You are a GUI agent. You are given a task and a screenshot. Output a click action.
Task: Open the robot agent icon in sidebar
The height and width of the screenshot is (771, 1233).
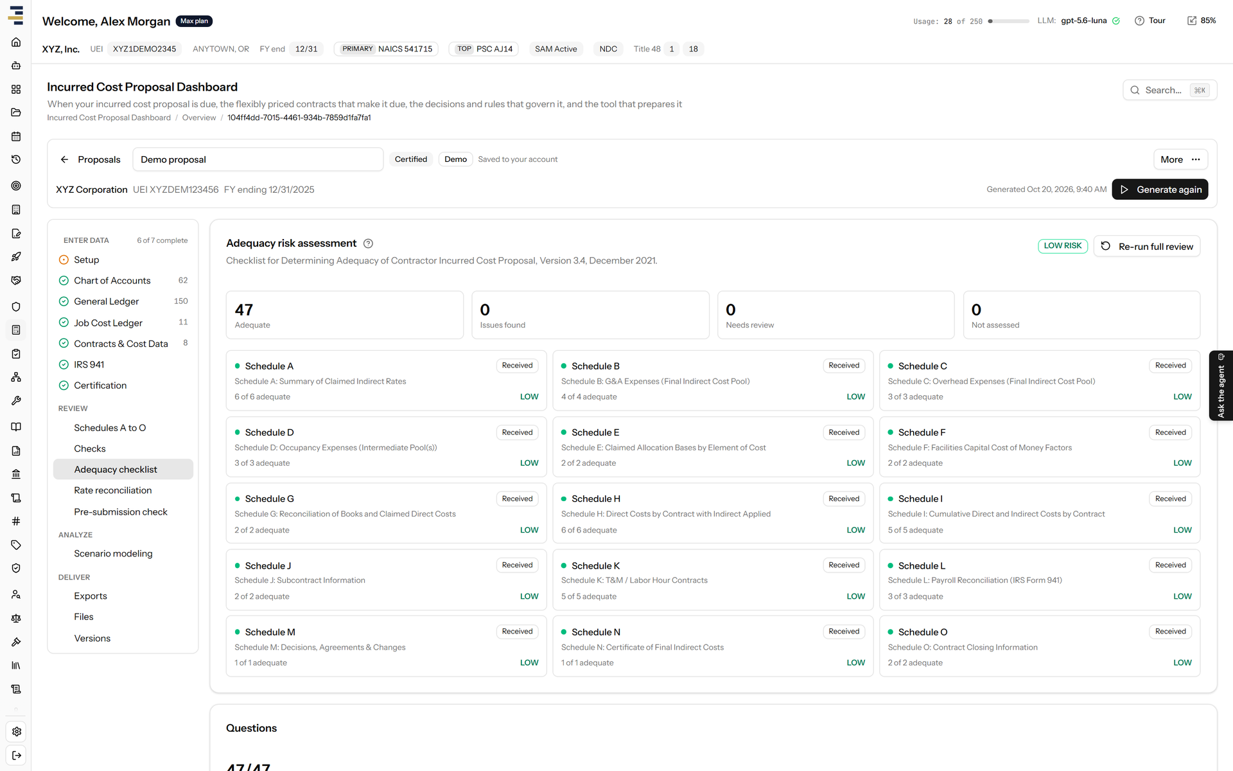pyautogui.click(x=16, y=66)
